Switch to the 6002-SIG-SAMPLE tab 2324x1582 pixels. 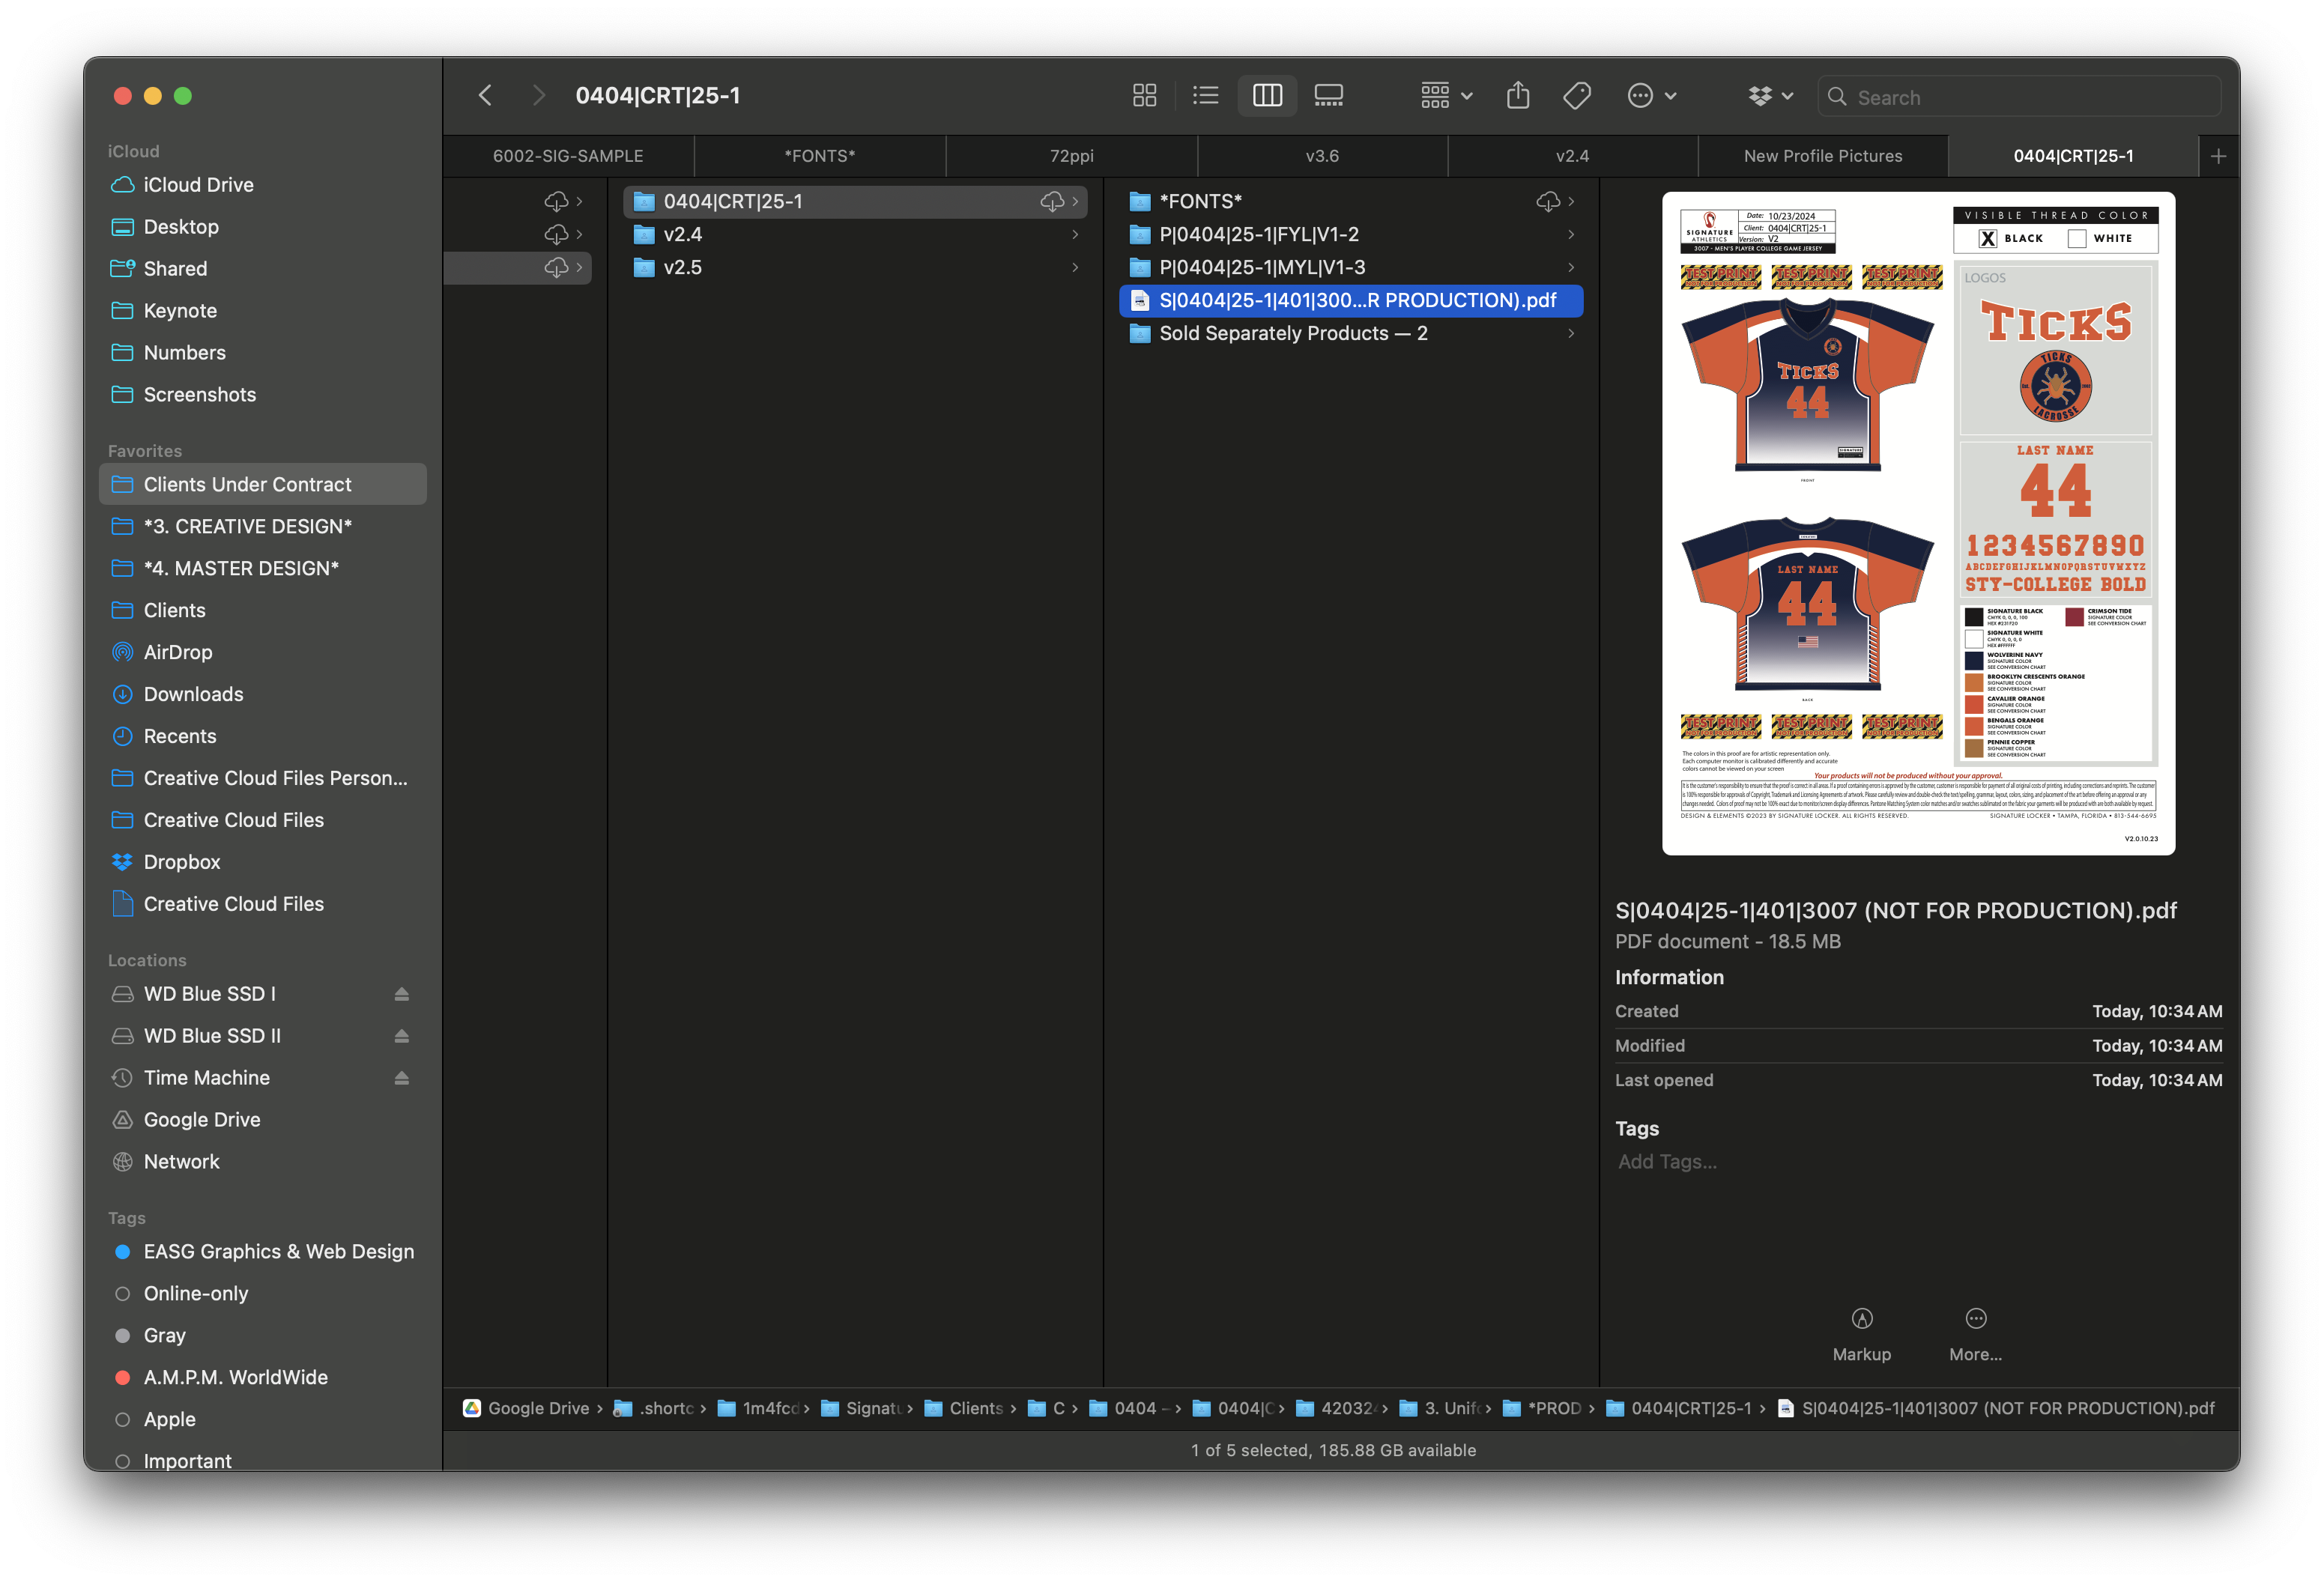click(x=568, y=156)
